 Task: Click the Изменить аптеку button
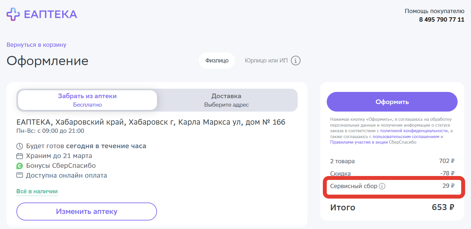point(87,211)
